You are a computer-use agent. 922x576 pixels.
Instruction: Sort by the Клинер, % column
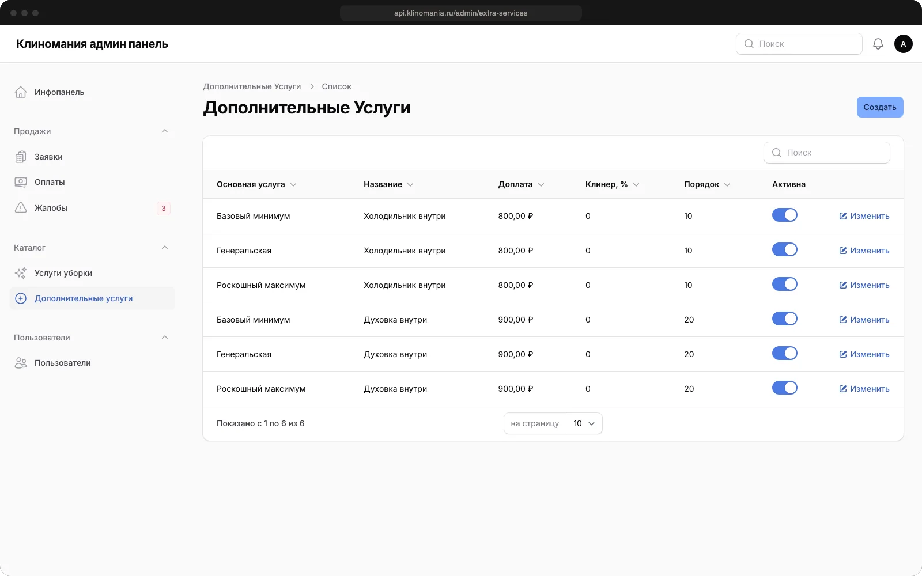[x=612, y=184]
